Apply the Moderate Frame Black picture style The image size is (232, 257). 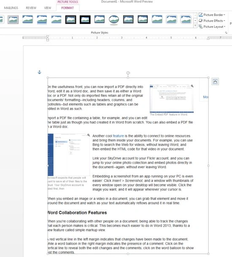[143, 19]
